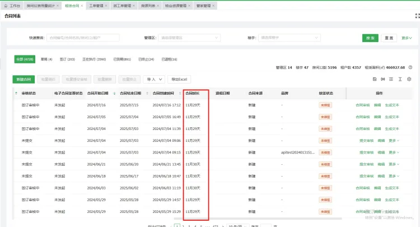Click brand cell apitest2024013151...
420x227 pixels.
click(x=297, y=152)
